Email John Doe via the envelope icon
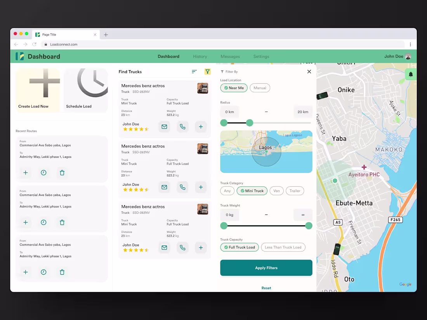Viewport: 427px width, 320px height. tap(164, 126)
